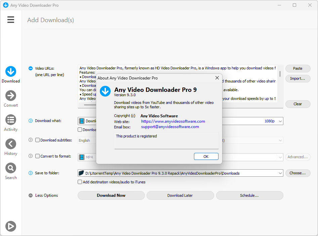Click the 'This product is registered' text
The image size is (318, 236).
coord(136,136)
